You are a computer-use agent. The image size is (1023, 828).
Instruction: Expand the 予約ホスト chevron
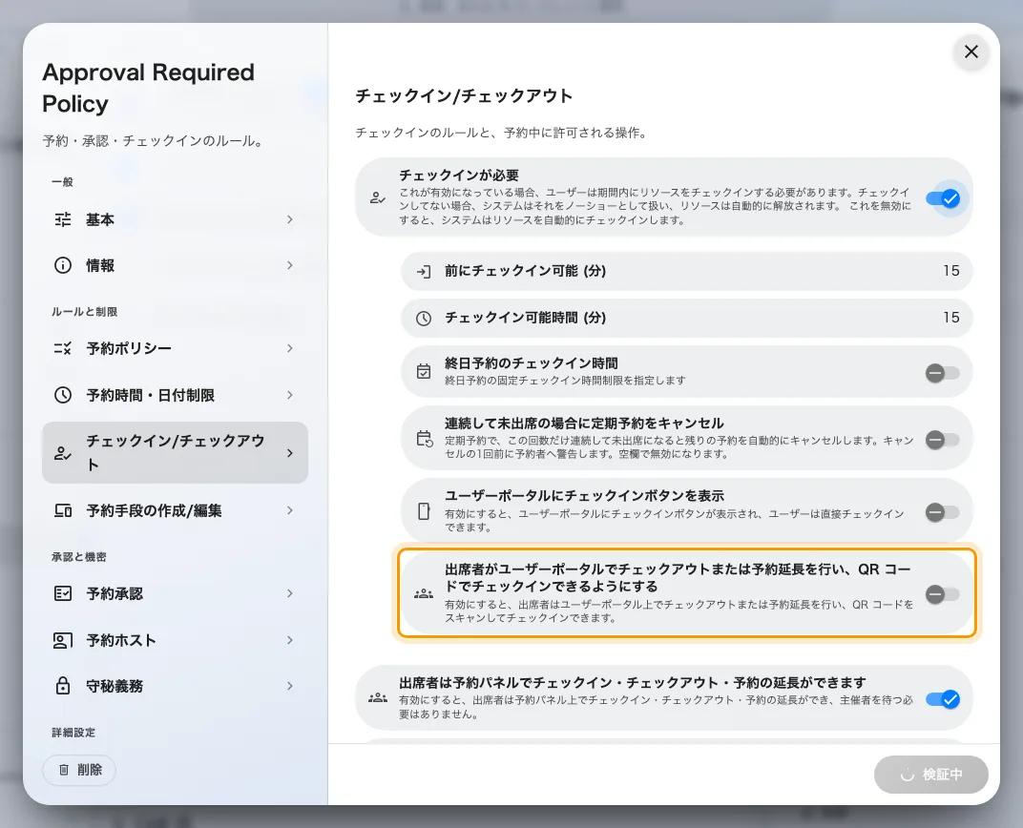point(290,640)
